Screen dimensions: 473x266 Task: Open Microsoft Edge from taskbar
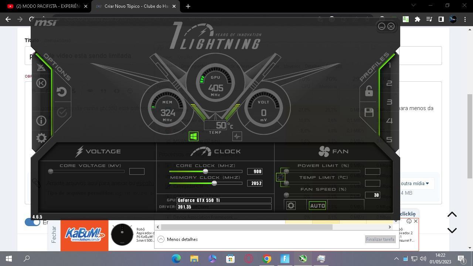click(x=176, y=259)
